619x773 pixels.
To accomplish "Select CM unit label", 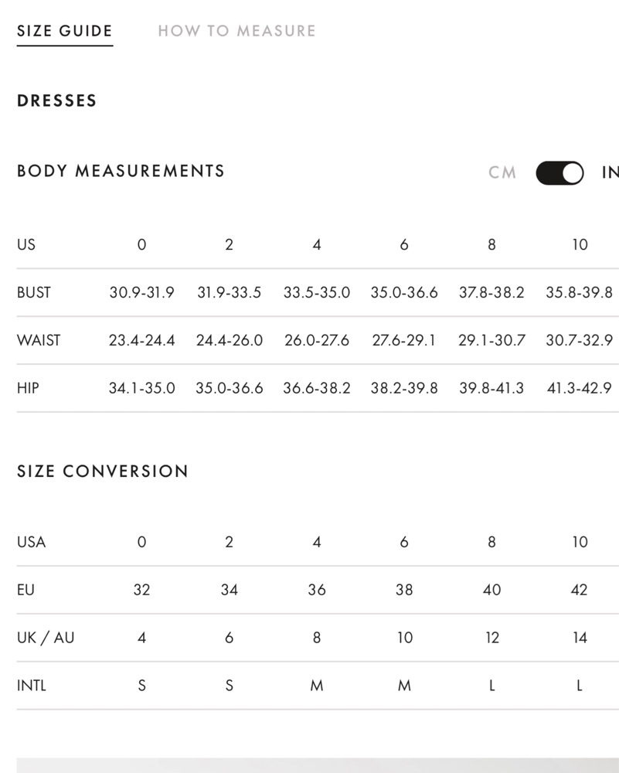I will [502, 172].
